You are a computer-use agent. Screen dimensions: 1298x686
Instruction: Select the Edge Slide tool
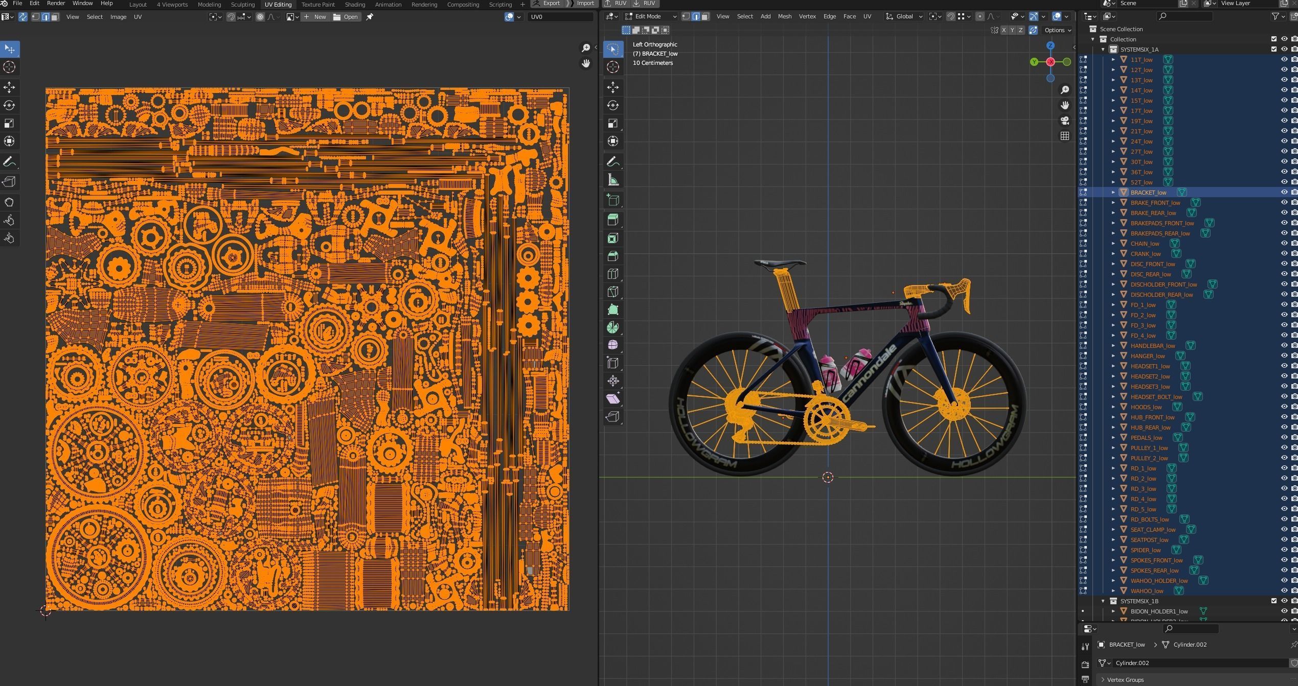pyautogui.click(x=613, y=363)
